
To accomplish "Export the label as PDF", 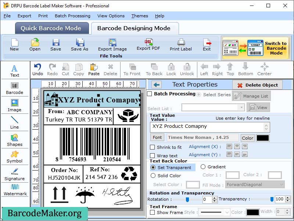I will [148, 45].
